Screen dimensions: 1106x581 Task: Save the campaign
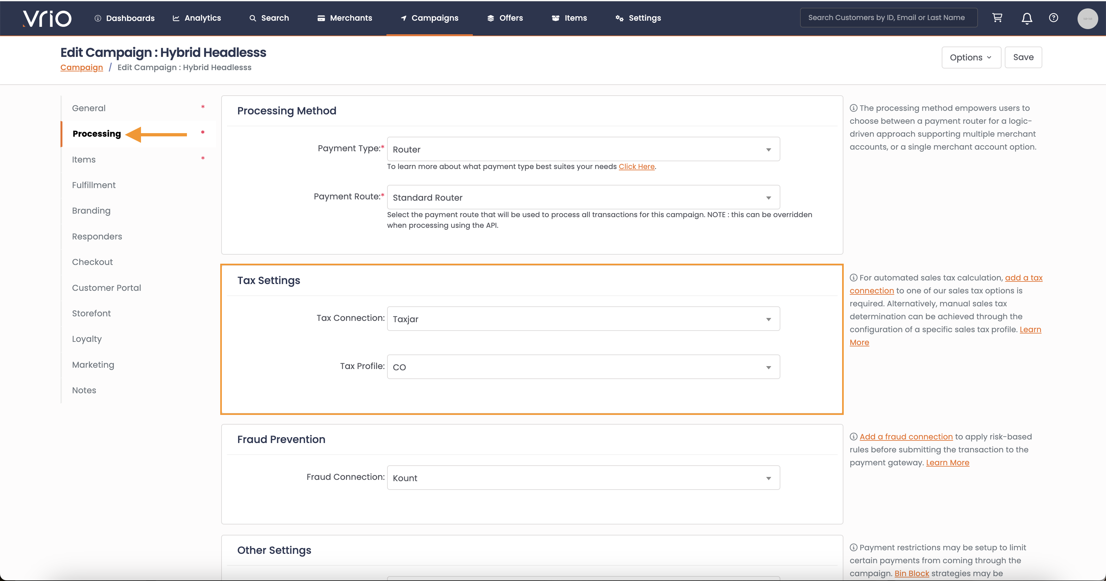(1023, 58)
